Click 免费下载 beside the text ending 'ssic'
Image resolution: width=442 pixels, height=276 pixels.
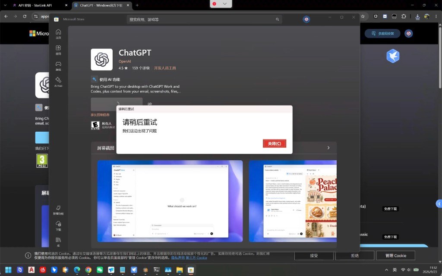(390, 237)
